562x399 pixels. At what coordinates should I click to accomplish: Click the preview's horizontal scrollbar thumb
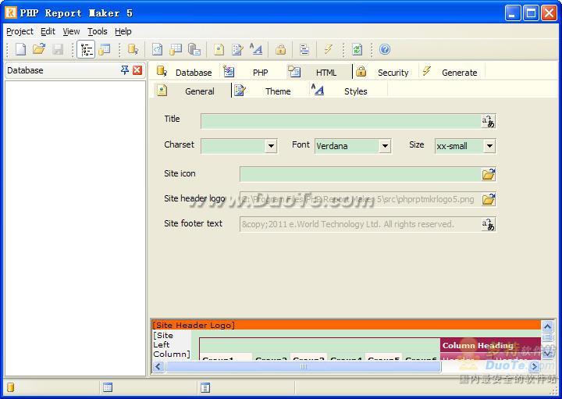coord(303,367)
